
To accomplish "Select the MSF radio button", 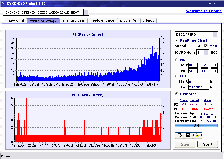I will coord(177,60).
